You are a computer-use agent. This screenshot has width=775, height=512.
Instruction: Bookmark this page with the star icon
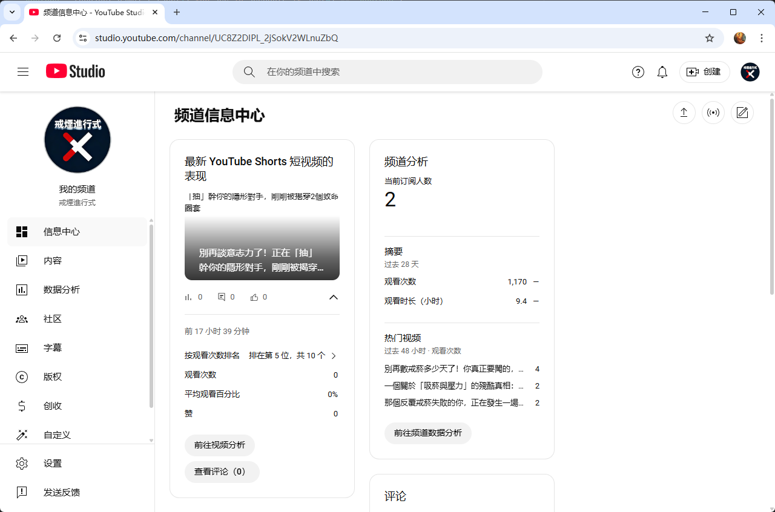pos(710,38)
